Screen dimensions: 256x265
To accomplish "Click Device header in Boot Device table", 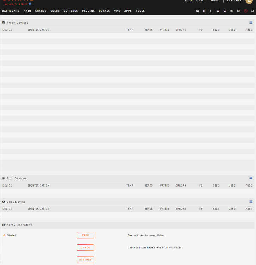I will (7, 209).
